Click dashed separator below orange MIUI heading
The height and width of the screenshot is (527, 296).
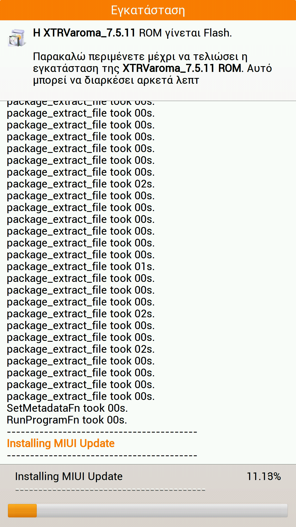point(102,456)
